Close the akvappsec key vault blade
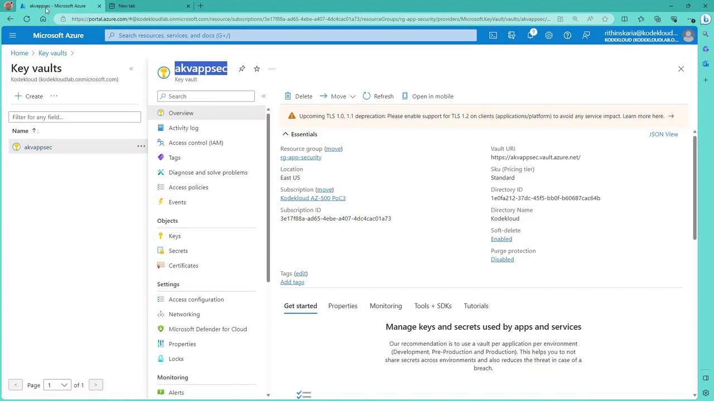The image size is (714, 401). click(x=681, y=69)
